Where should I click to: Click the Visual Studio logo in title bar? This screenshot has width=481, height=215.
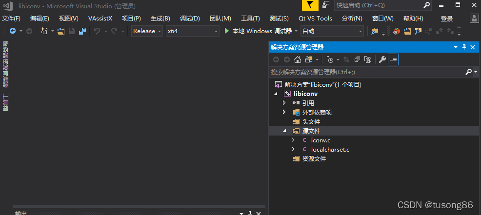8,5
